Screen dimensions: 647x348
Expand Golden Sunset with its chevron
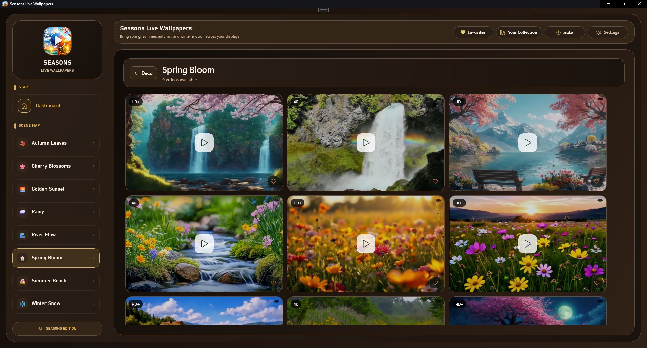click(x=94, y=189)
